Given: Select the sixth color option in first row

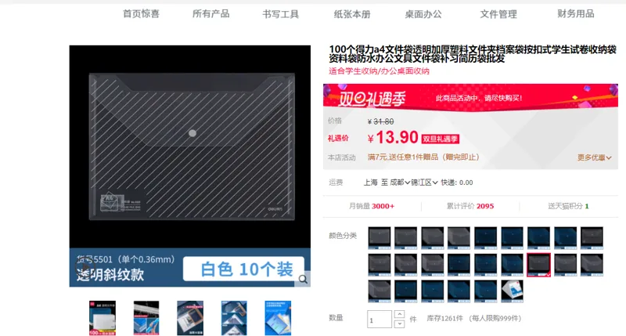Looking at the screenshot, I should [x=513, y=238].
